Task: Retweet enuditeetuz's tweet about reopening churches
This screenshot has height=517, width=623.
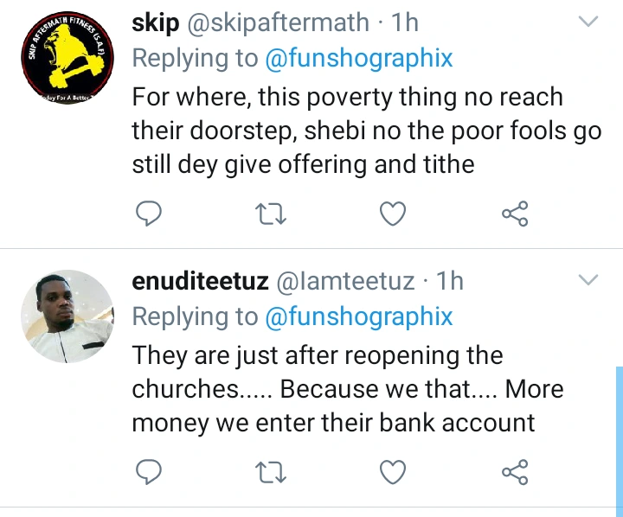Action: tap(271, 472)
